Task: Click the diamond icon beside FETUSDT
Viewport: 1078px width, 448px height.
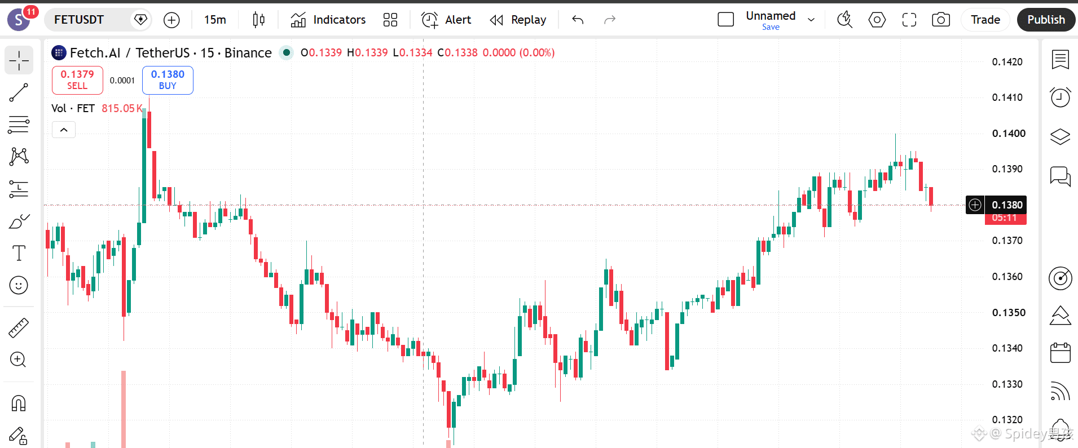Action: tap(140, 20)
